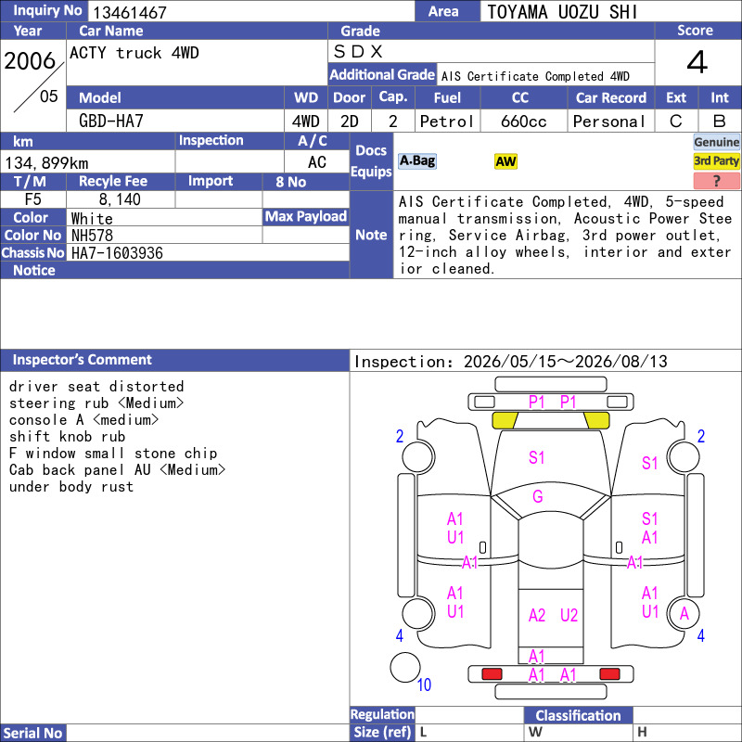Click the left red tail light
This screenshot has width=742, height=742.
click(x=492, y=674)
